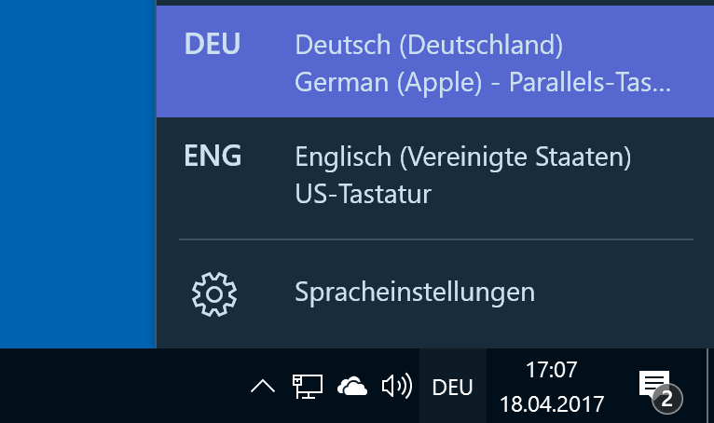This screenshot has width=714, height=423.
Task: Choose the US-Tastatur keyboard layout
Action: (363, 194)
